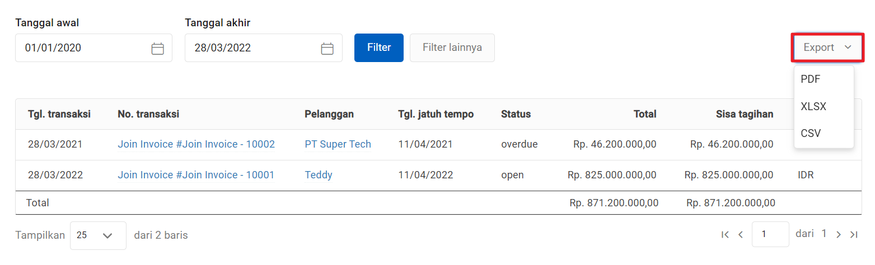
Task: Go to the next page arrow
Action: coord(838,235)
